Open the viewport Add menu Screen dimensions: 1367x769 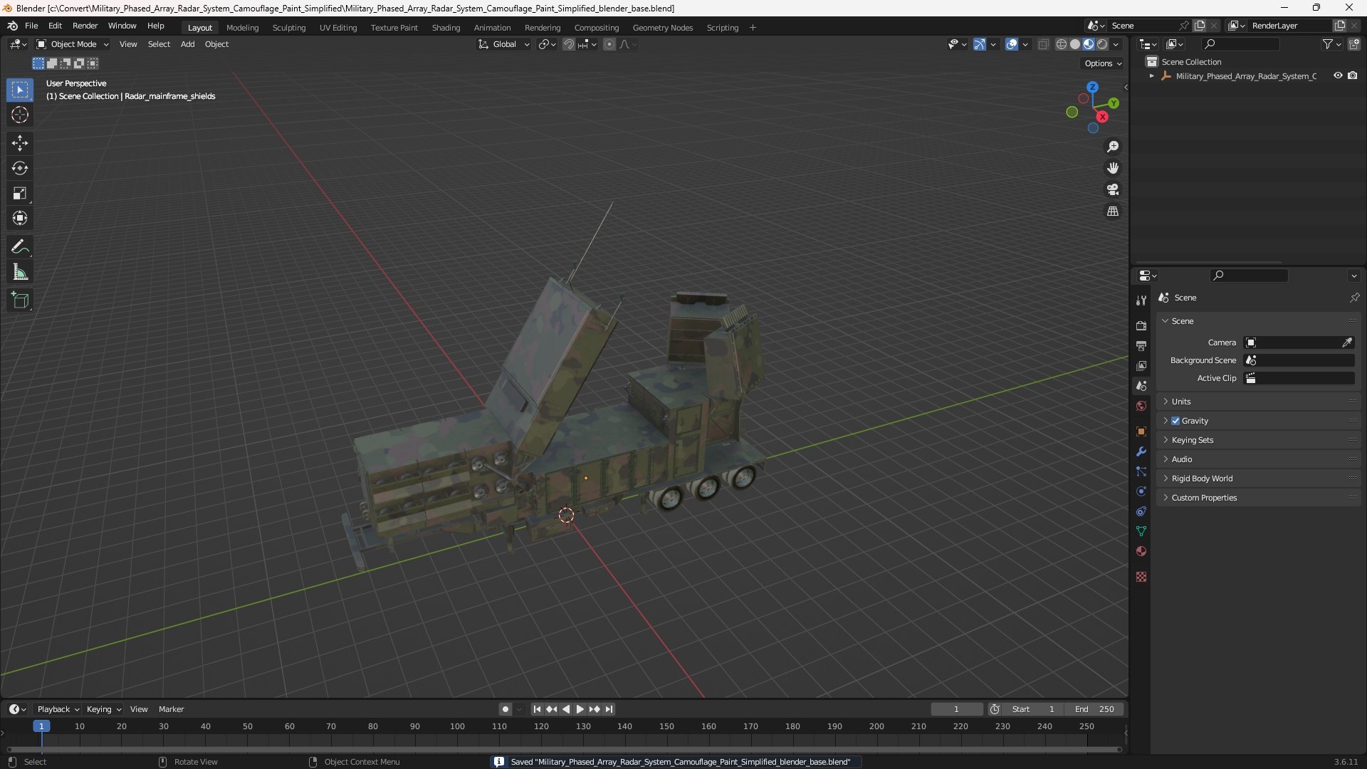(x=187, y=44)
